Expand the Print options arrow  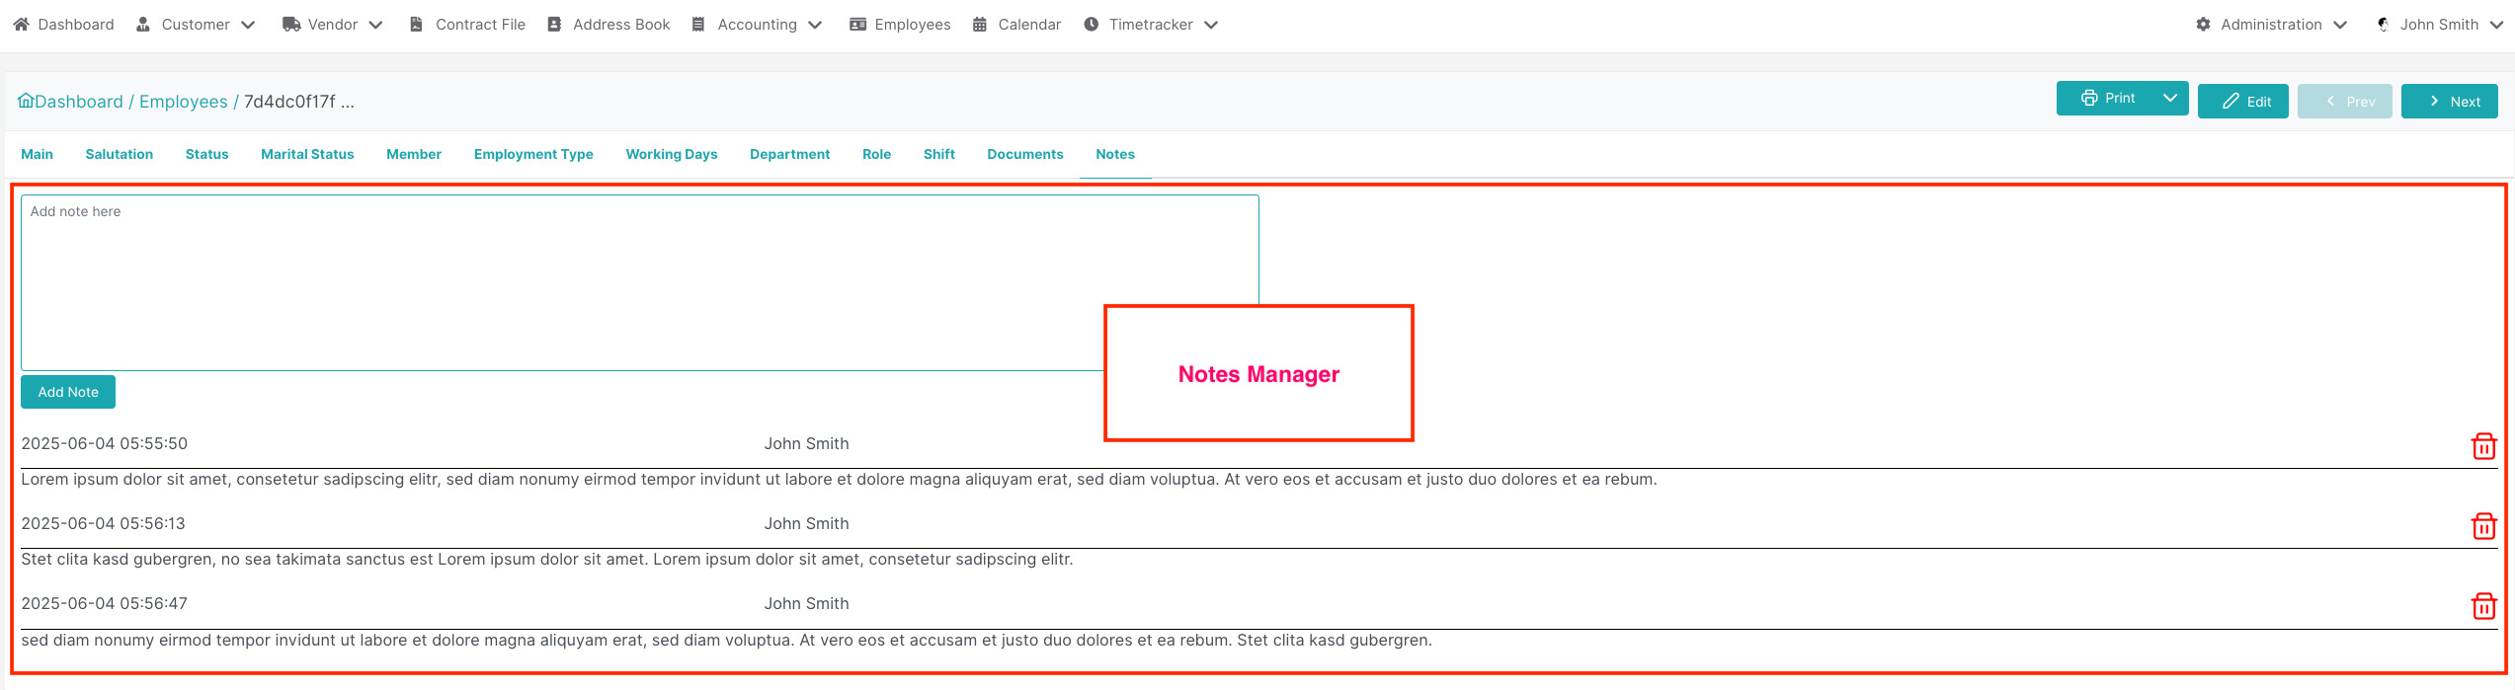(x=2170, y=98)
